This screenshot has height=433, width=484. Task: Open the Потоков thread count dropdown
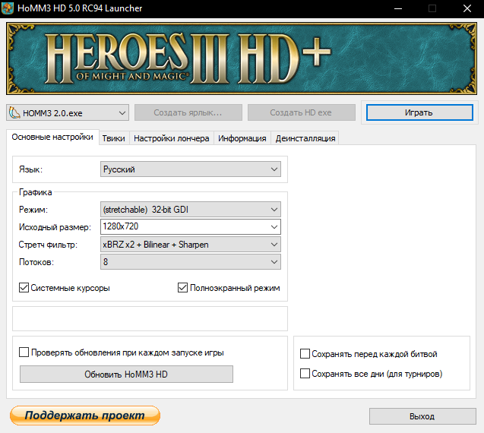pyautogui.click(x=191, y=262)
